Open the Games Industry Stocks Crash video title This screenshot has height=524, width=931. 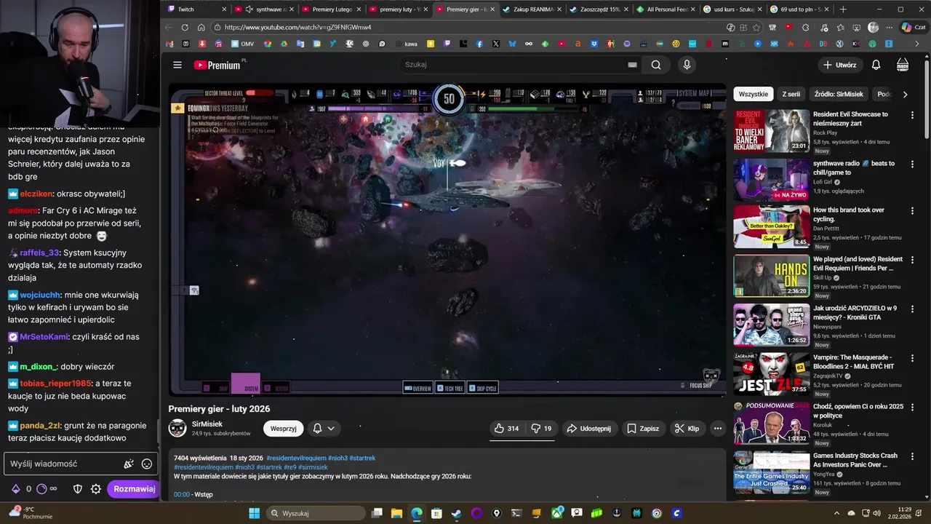point(855,460)
